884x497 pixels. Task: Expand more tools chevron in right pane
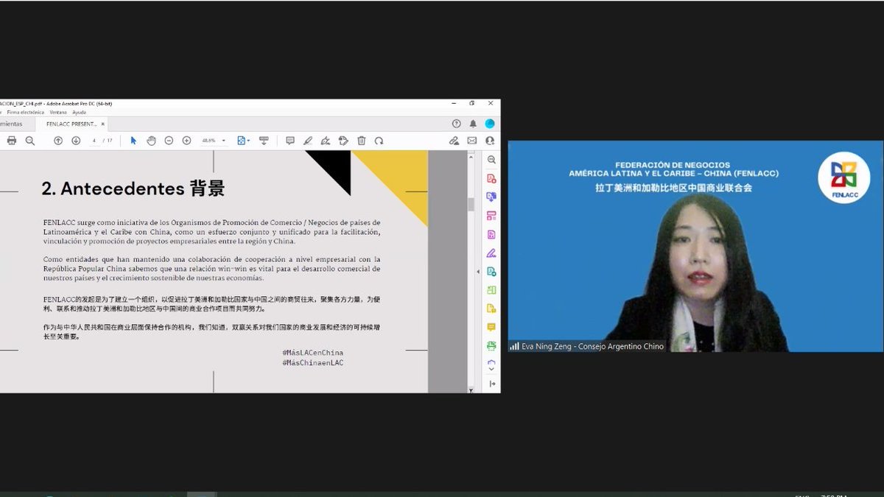point(491,370)
